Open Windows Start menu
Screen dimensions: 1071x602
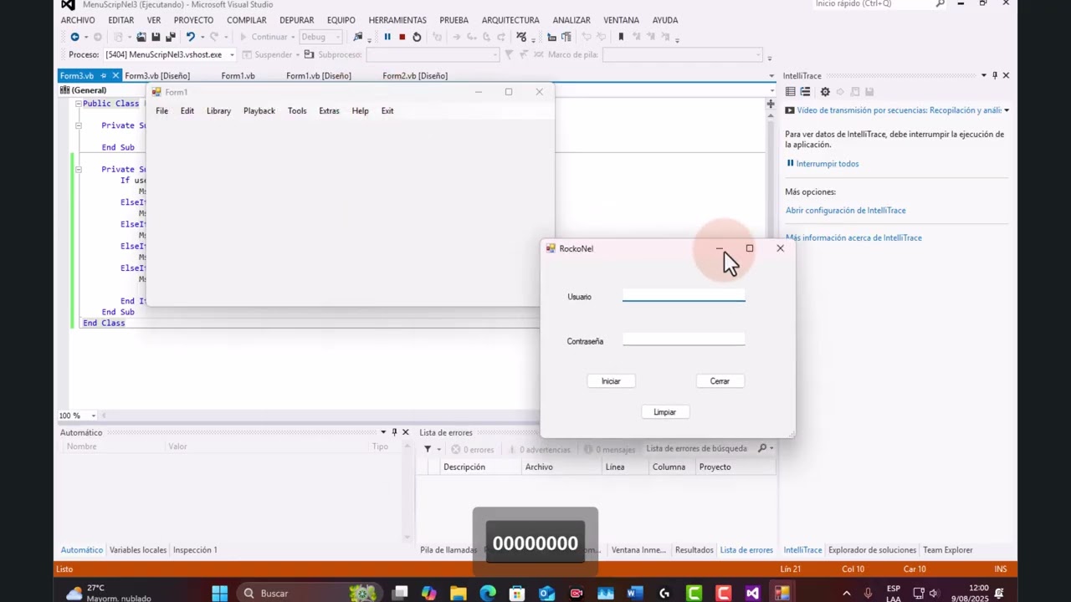(x=219, y=593)
